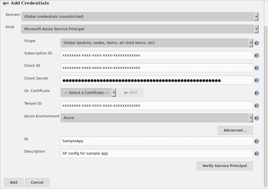This screenshot has width=268, height=189.
Task: Click the vertical scrollbar of the dialog
Action: (266, 106)
